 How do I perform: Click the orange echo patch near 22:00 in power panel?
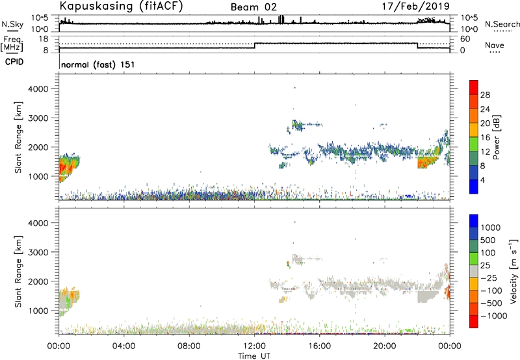[x=427, y=162]
